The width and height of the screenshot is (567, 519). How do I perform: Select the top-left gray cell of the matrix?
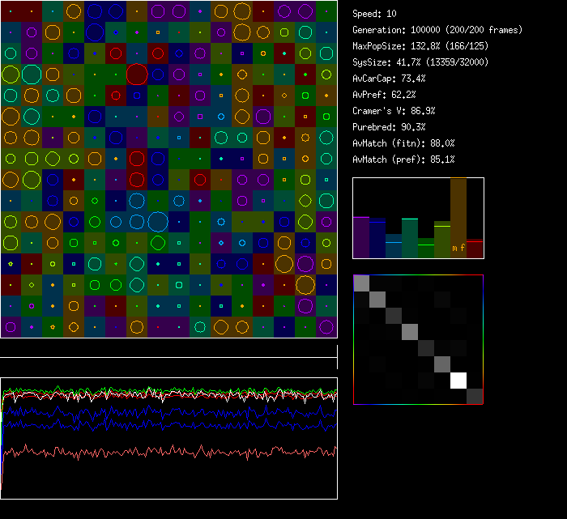pos(361,283)
